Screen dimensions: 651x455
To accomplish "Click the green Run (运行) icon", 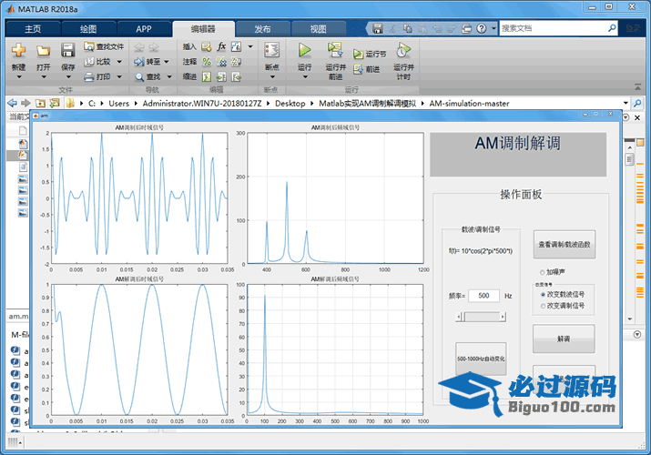I will pyautogui.click(x=305, y=50).
